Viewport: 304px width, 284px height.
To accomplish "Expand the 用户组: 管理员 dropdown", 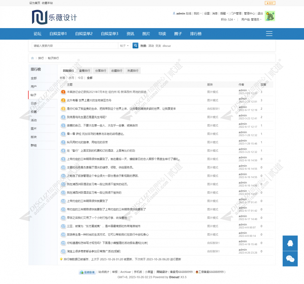I will (252, 19).
